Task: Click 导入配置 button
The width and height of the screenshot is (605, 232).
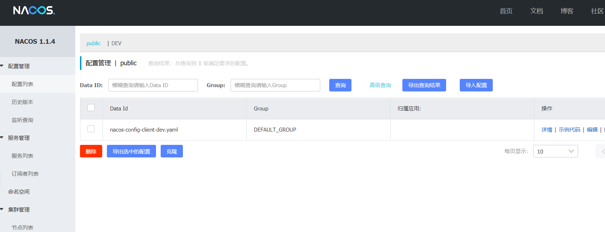Action: tap(476, 85)
